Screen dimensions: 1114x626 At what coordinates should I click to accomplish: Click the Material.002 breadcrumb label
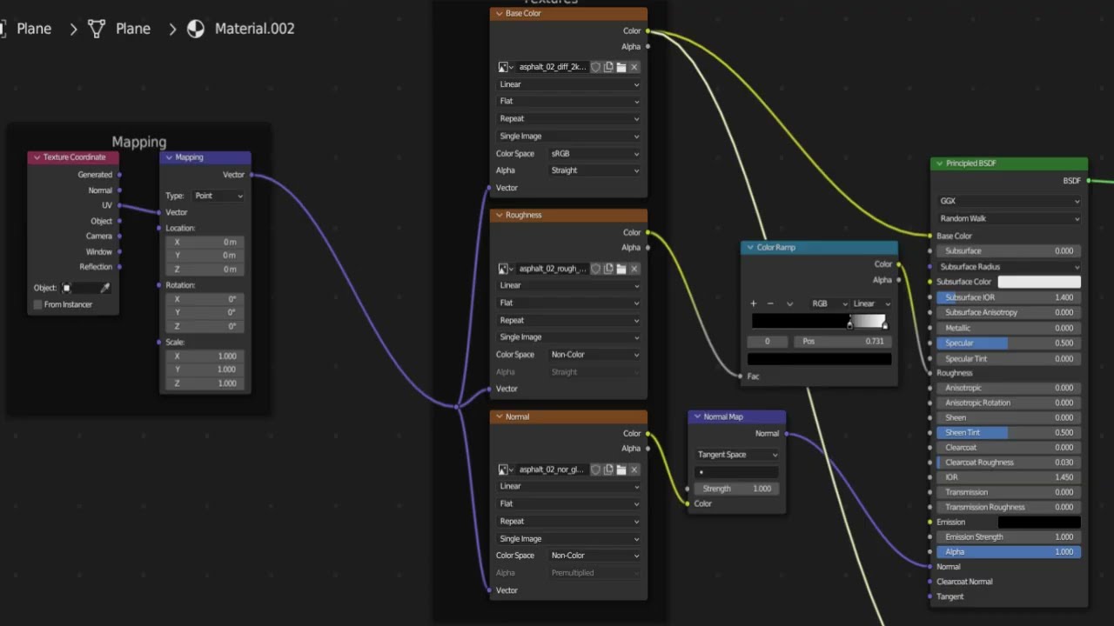pyautogui.click(x=254, y=29)
